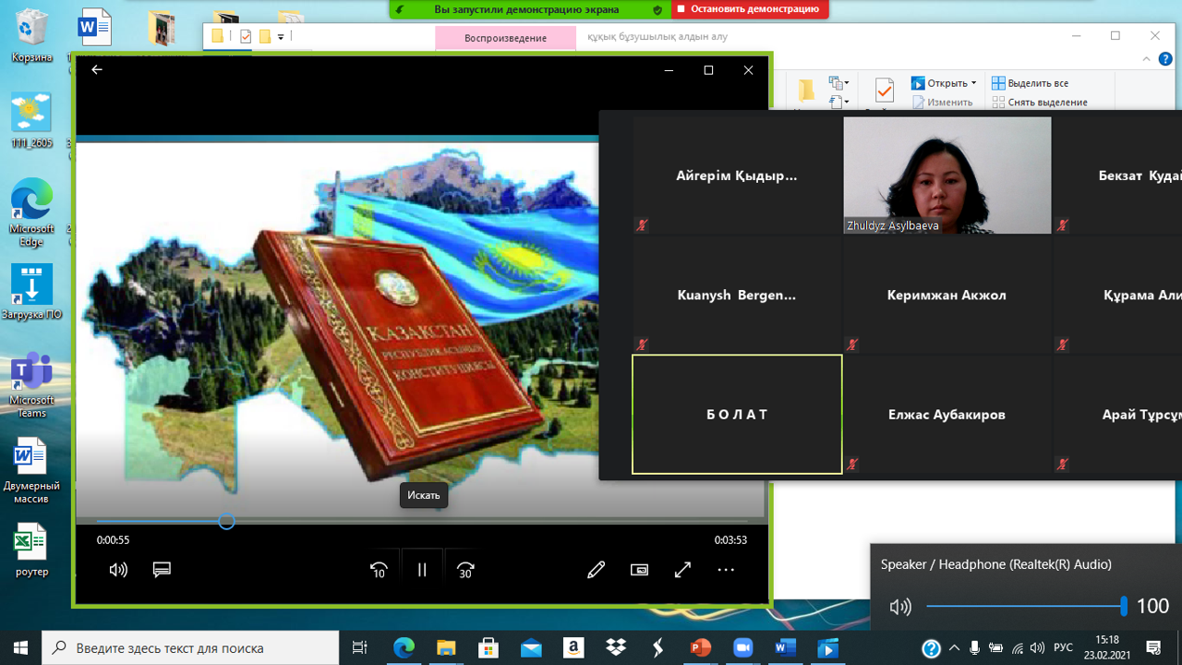
Task: Open Microsoft Store from taskbar
Action: (x=488, y=648)
